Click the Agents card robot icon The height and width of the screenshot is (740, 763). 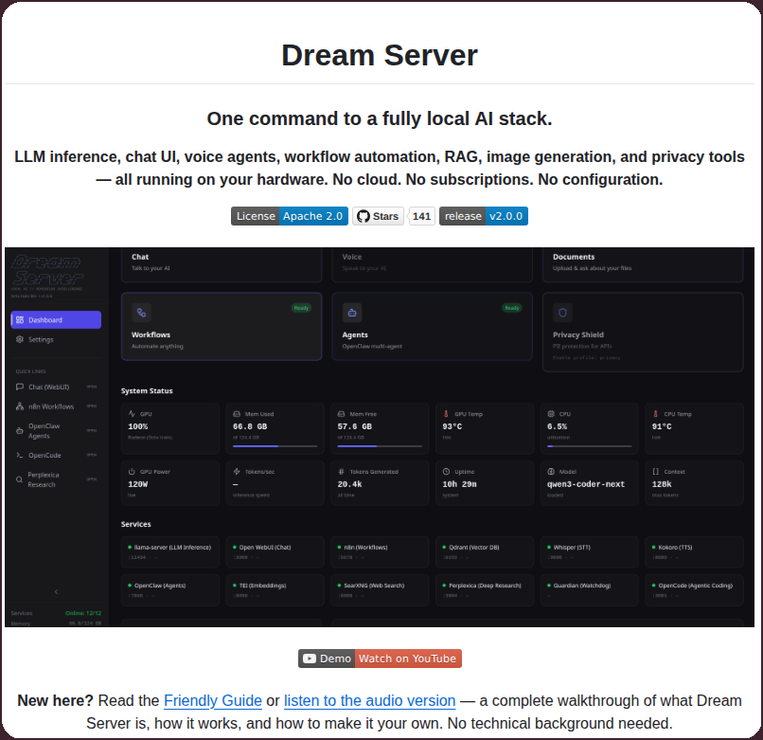[x=352, y=313]
